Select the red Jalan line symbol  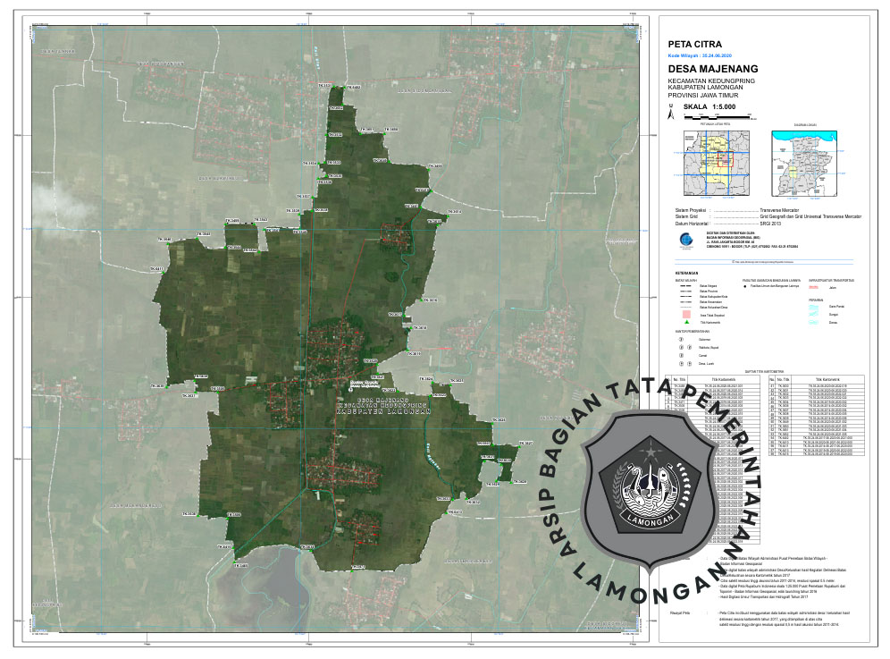(814, 289)
